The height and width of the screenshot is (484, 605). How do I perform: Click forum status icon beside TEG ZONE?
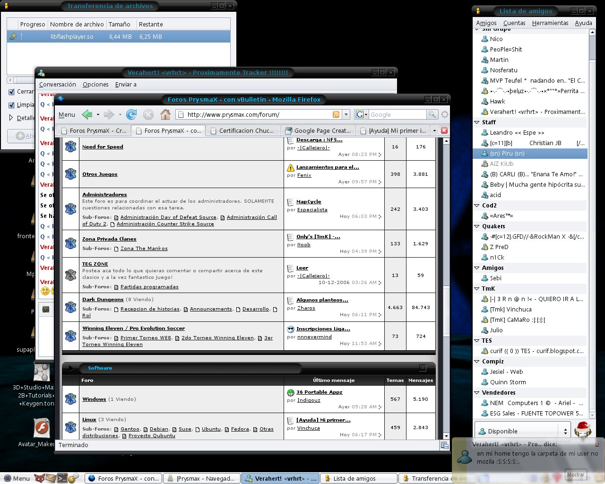tap(70, 275)
